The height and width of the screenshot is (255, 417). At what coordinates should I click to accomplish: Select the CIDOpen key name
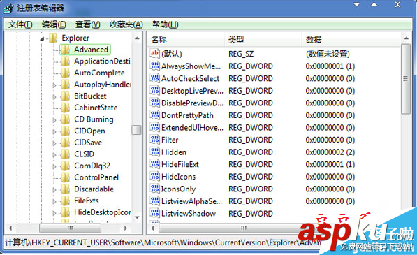coord(89,131)
